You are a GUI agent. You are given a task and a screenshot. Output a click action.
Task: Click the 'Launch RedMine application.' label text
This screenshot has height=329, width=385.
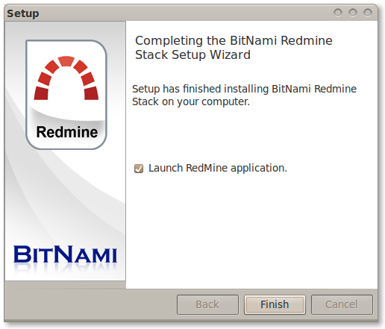218,169
